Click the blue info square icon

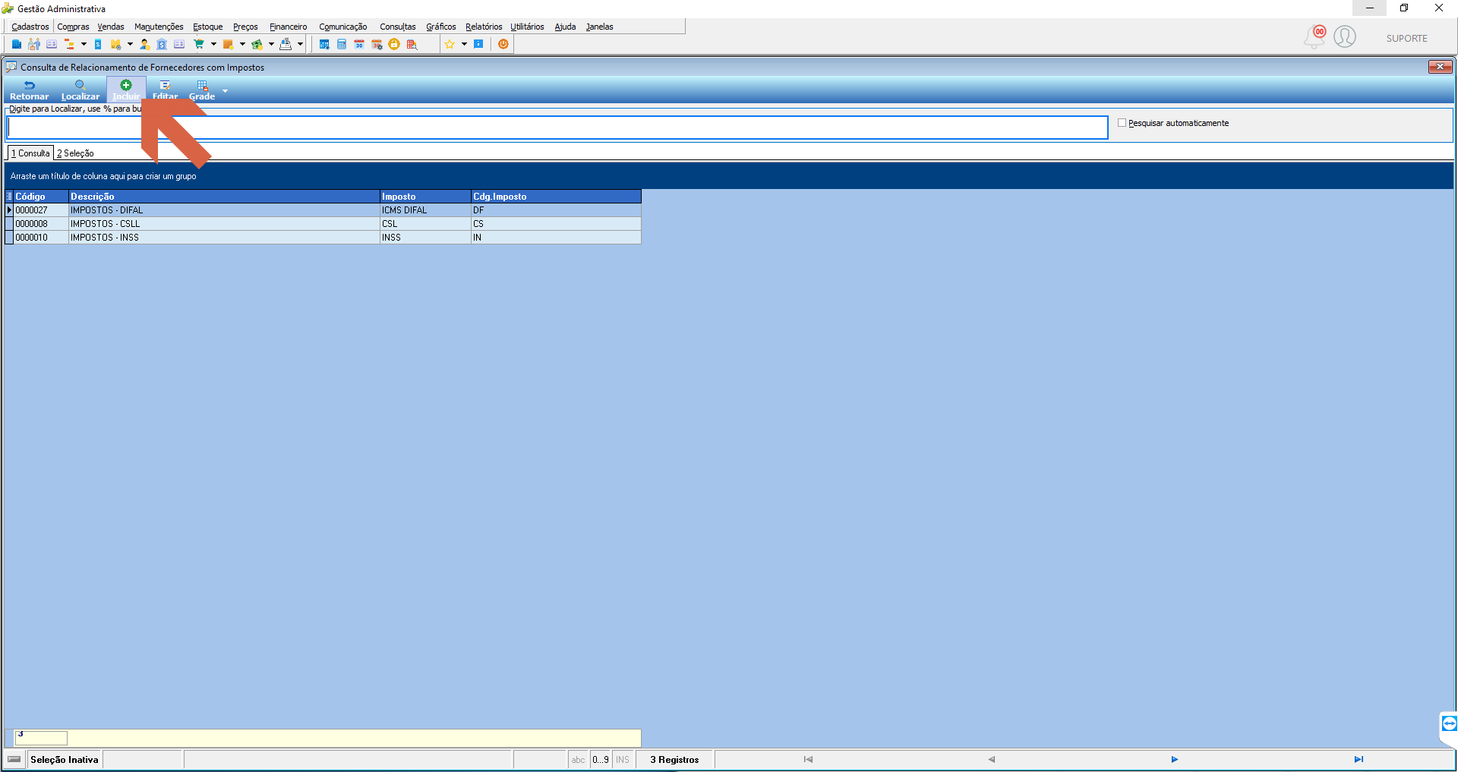pos(478,44)
